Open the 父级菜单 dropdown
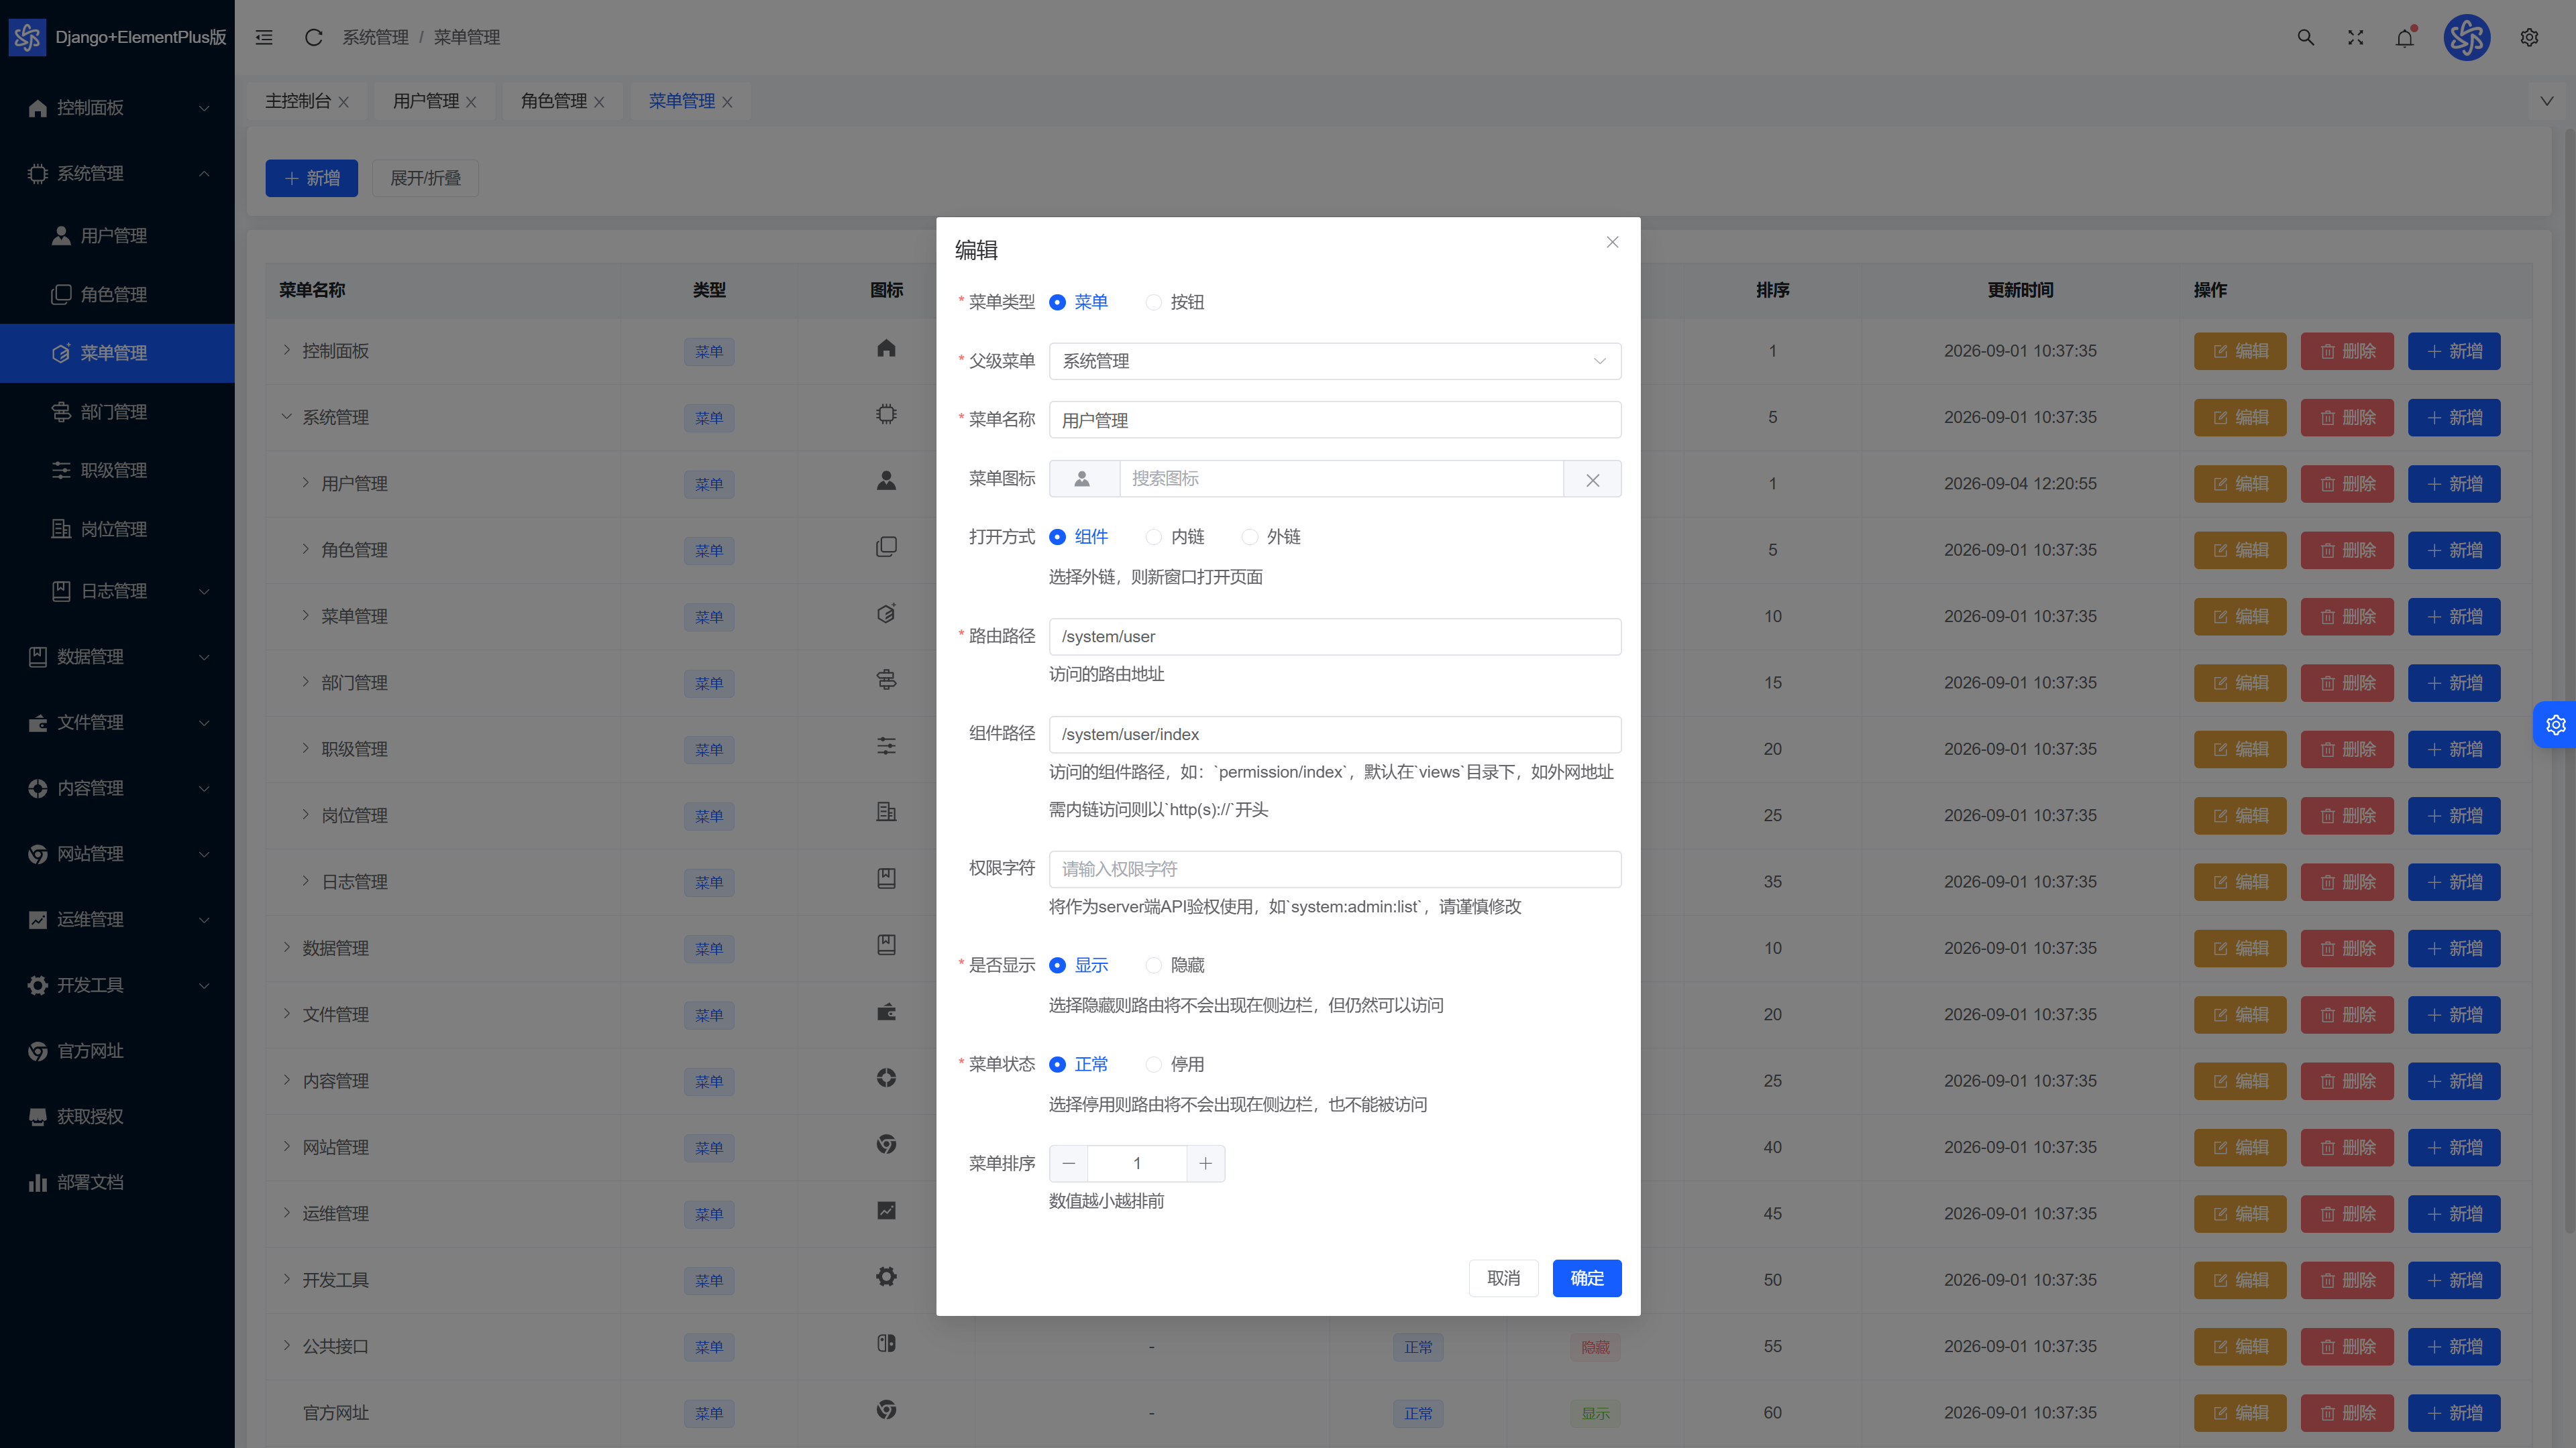The height and width of the screenshot is (1448, 2576). pos(1334,361)
